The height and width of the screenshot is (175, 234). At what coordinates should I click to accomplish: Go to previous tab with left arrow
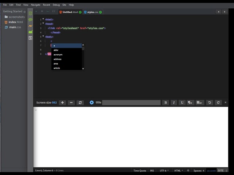(219, 12)
